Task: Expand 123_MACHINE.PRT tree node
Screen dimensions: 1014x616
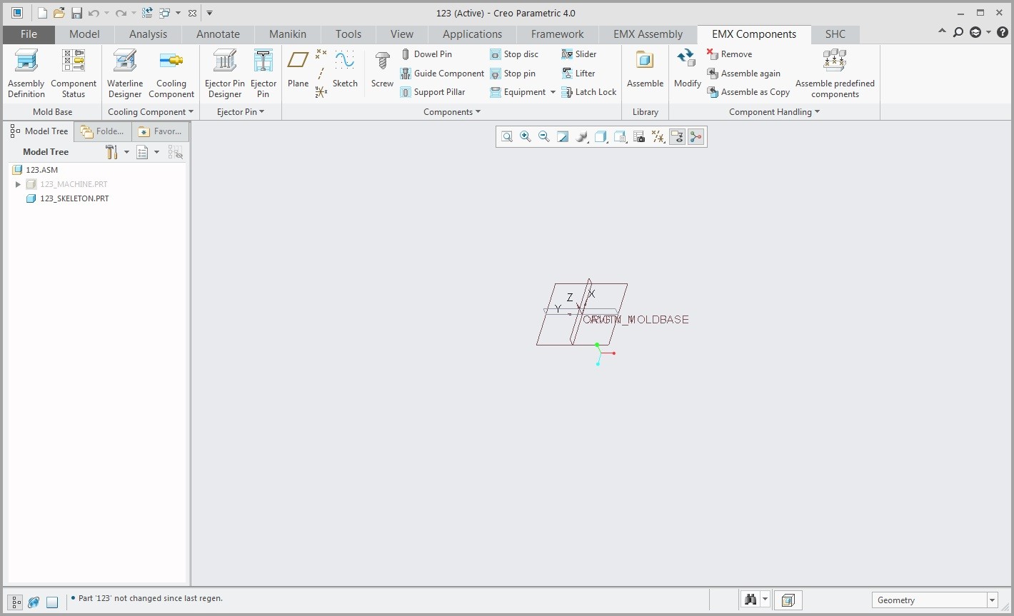Action: pyautogui.click(x=18, y=184)
